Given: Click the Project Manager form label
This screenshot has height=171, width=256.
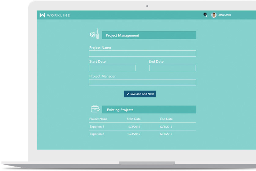Looking at the screenshot, I should 102,76.
